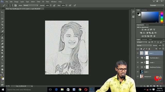
Task: Select the Quick Selection tool
Action: coord(2,22)
